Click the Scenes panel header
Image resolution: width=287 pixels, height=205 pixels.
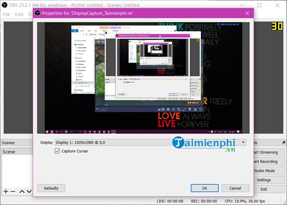pyautogui.click(x=17, y=143)
